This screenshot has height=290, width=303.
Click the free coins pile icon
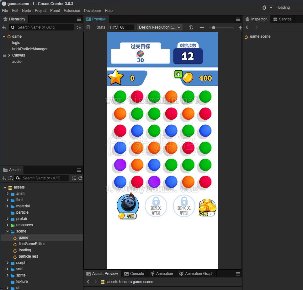(207, 208)
